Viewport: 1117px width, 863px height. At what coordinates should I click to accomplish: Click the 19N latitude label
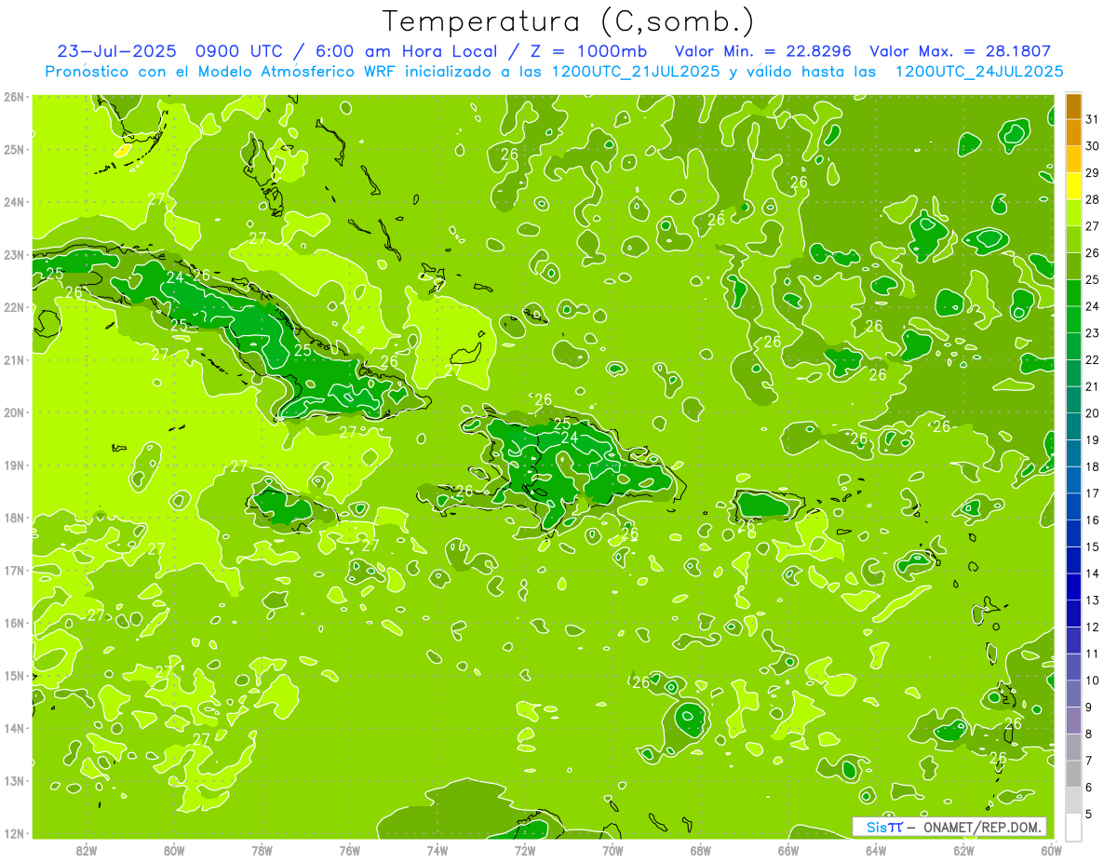(x=13, y=465)
